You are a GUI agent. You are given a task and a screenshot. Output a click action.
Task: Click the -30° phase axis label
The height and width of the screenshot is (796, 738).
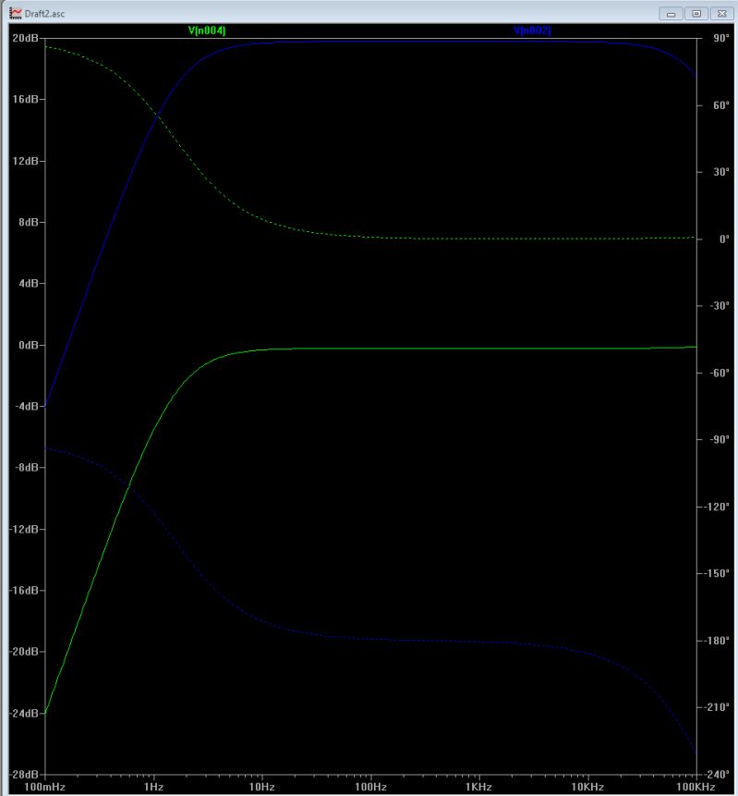719,306
